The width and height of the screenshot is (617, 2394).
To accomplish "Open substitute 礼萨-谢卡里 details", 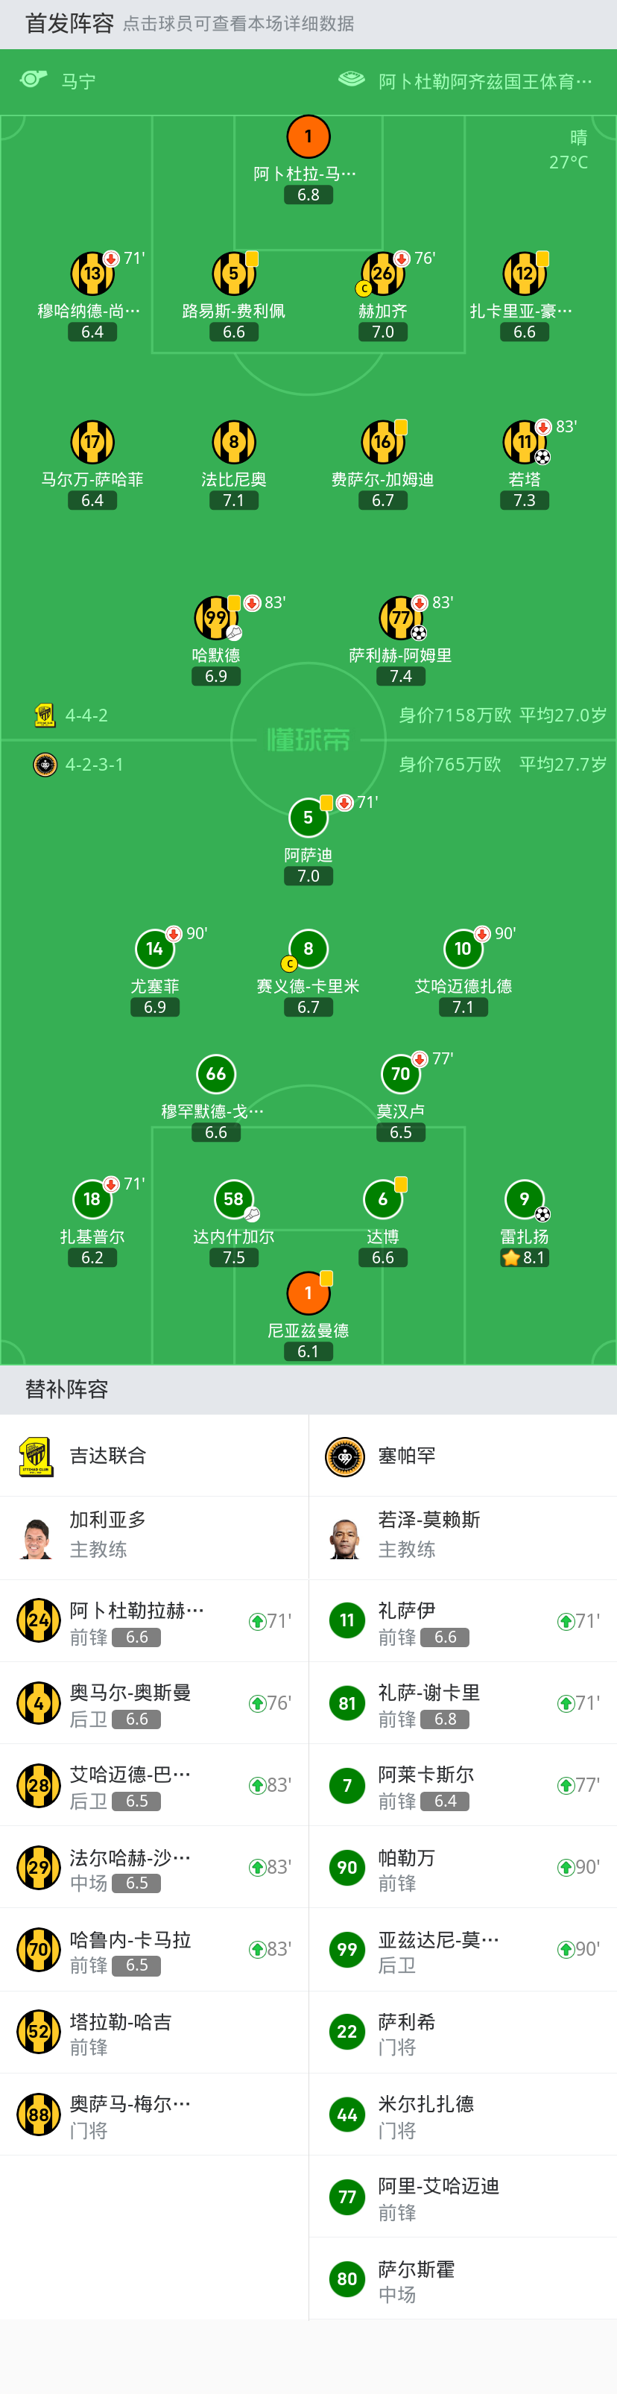I will click(463, 1702).
